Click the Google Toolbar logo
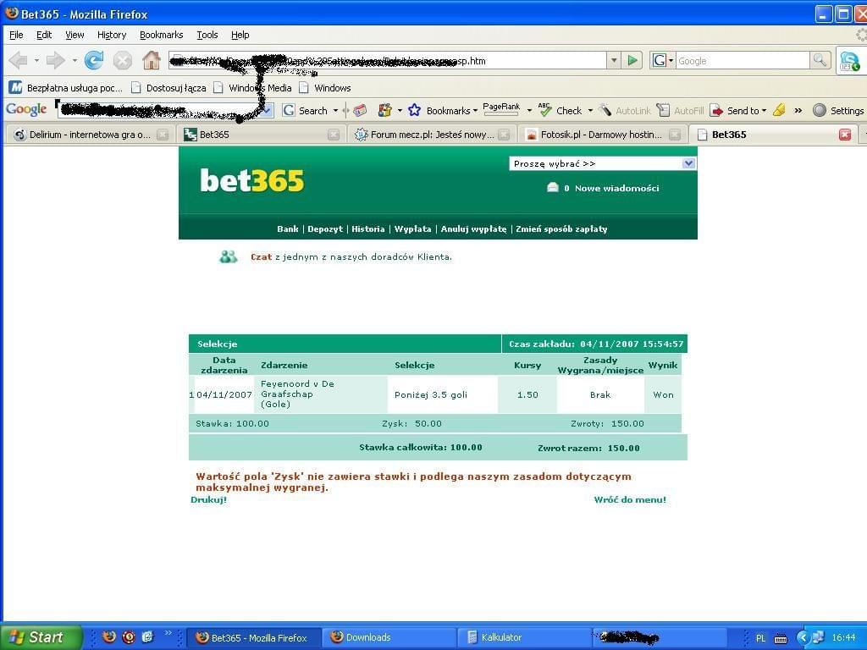The width and height of the screenshot is (867, 650). 26,109
